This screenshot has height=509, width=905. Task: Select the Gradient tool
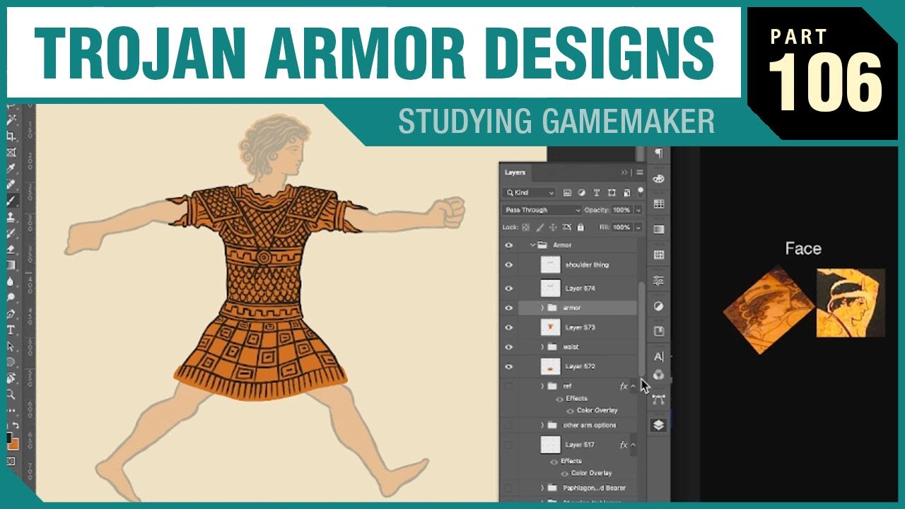coord(11,265)
